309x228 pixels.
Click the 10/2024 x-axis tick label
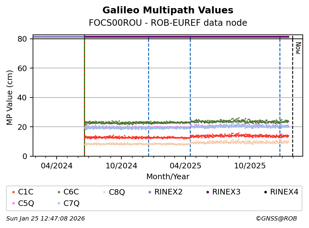[x=121, y=166]
